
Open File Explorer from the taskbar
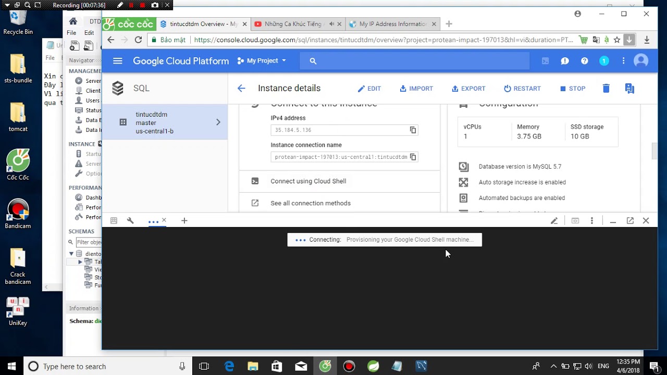[253, 366]
